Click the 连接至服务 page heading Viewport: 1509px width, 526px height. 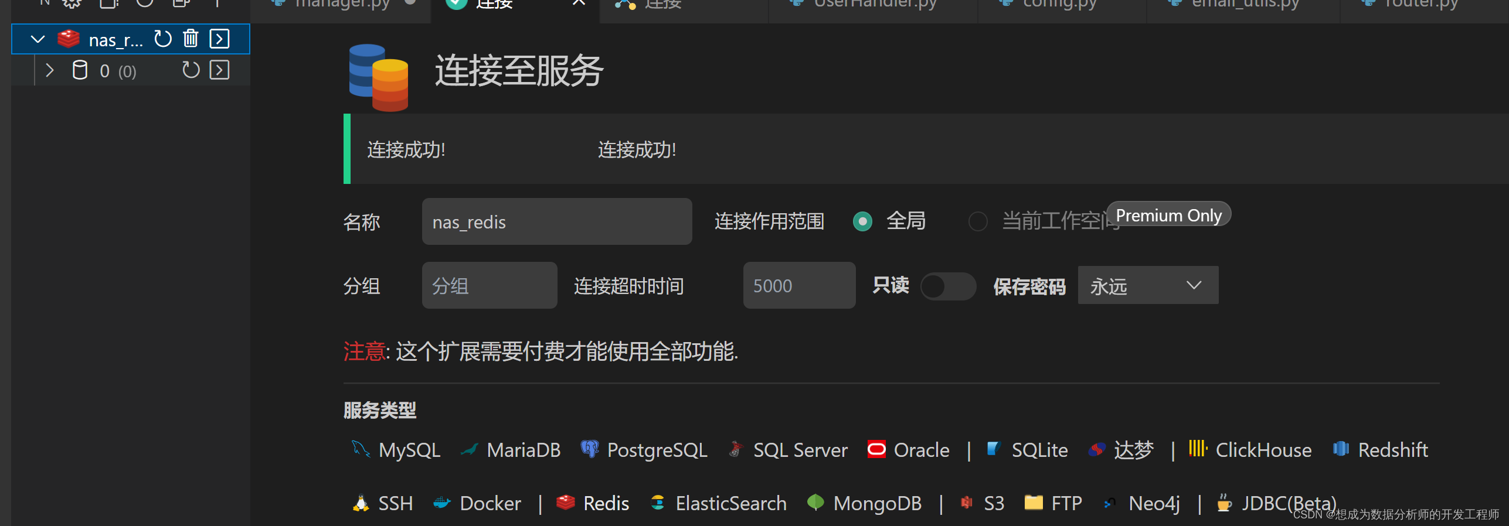(x=519, y=71)
